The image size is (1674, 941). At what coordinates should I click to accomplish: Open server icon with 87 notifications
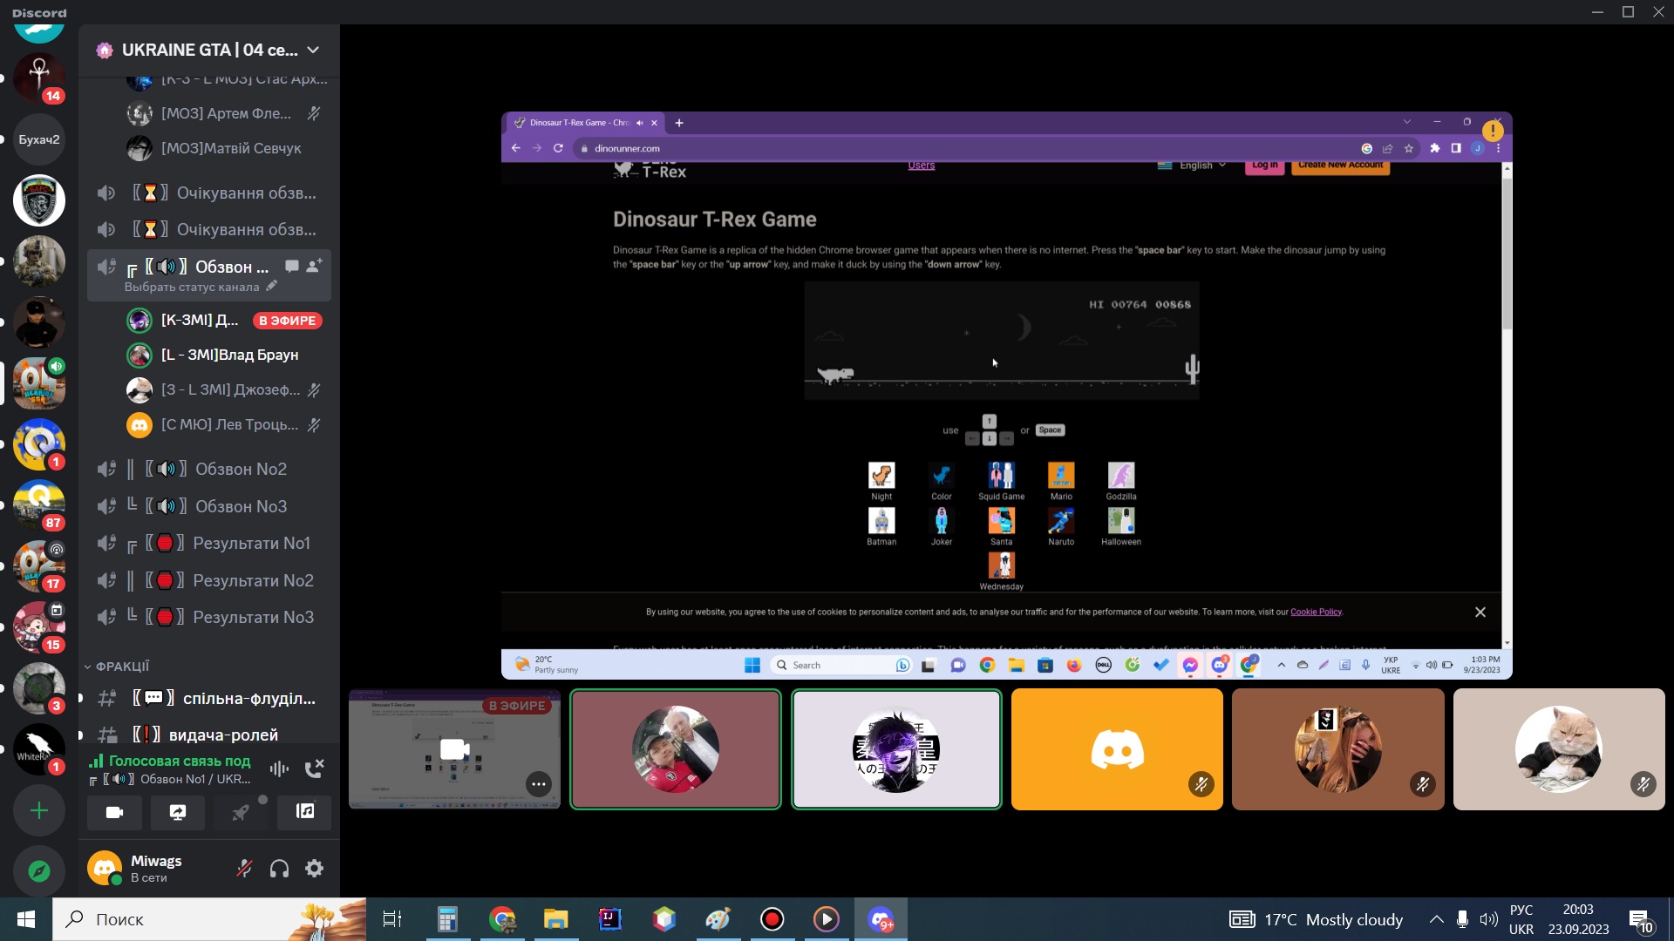click(x=39, y=505)
